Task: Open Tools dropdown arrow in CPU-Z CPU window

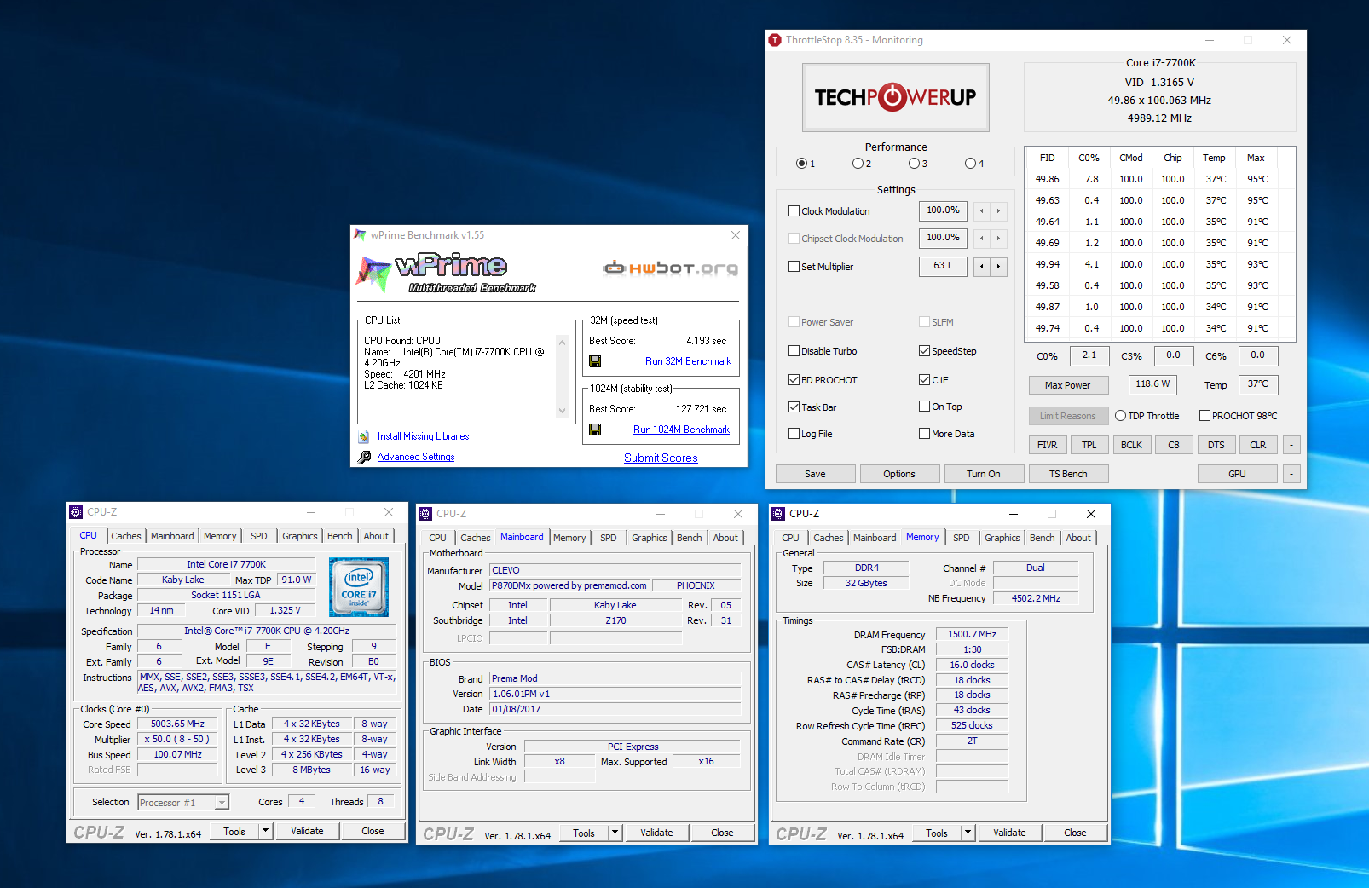Action: (266, 831)
